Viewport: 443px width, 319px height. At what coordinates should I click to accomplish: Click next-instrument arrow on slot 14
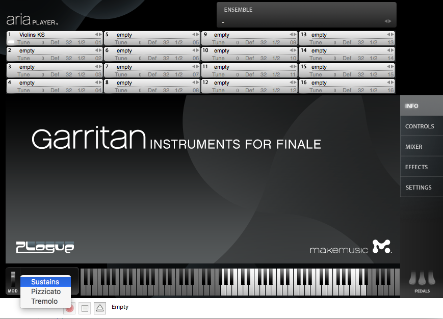[392, 50]
